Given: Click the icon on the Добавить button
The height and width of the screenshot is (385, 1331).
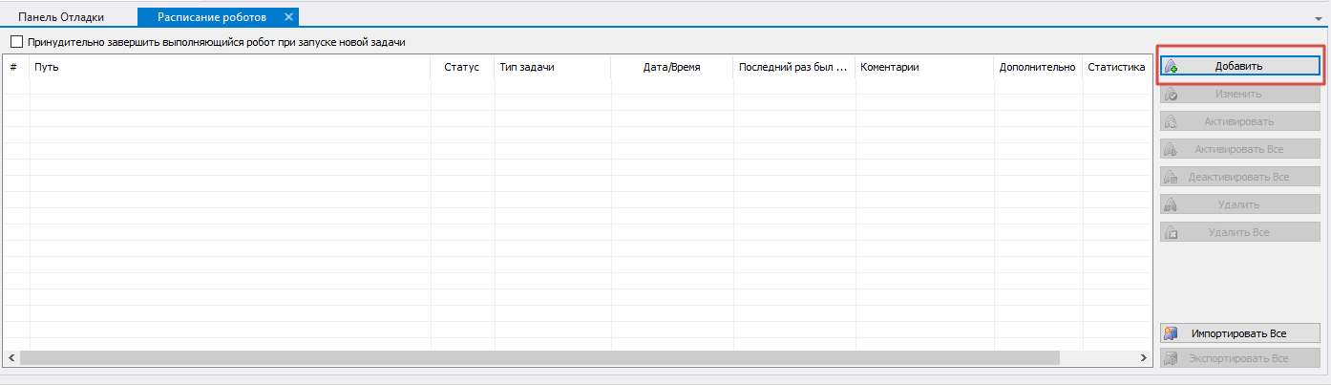Looking at the screenshot, I should click(1171, 67).
